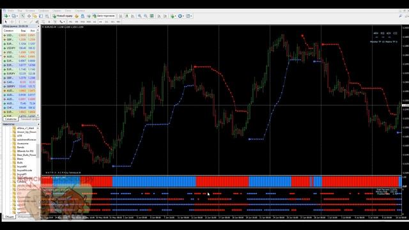Toggle the Navigator window toolbar icon
This screenshot has width=409, height=230.
(35, 16)
